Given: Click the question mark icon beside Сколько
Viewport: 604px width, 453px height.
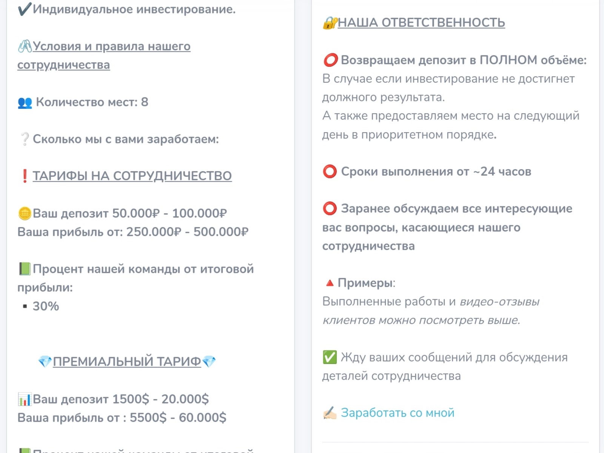Looking at the screenshot, I should (x=25, y=139).
